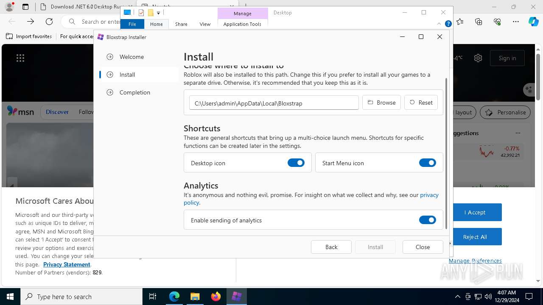
Task: Select Manage contextual tab in Explorer
Action: (243, 13)
